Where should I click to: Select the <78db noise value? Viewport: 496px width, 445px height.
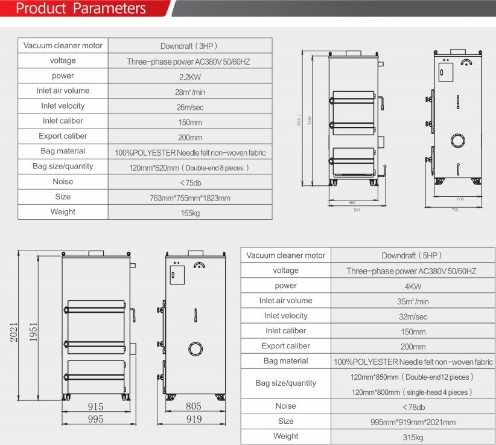point(413,407)
